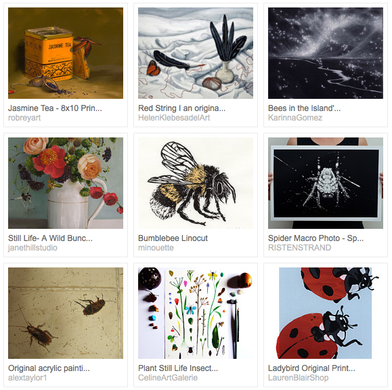Click the 'Bumblebee Linocut' listing title

tap(173, 238)
